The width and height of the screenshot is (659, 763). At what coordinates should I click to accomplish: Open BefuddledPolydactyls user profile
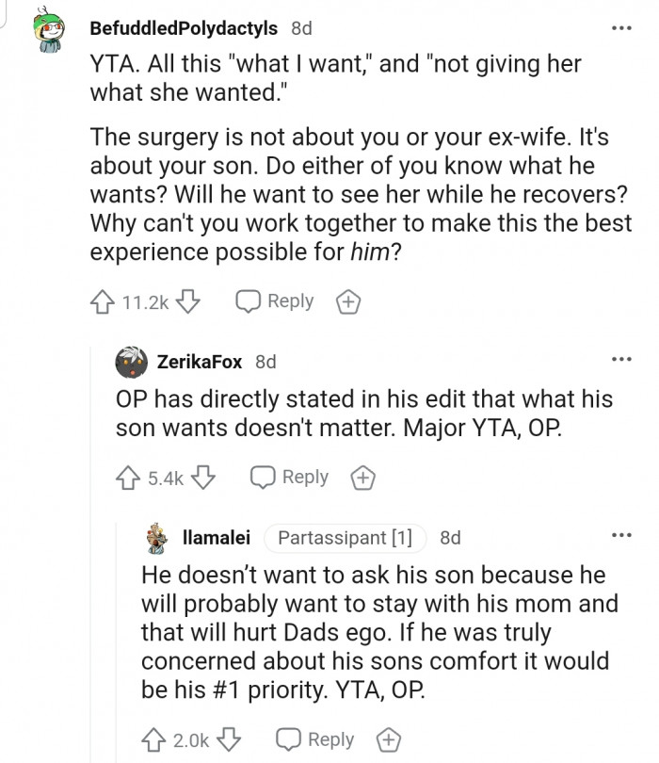click(184, 28)
